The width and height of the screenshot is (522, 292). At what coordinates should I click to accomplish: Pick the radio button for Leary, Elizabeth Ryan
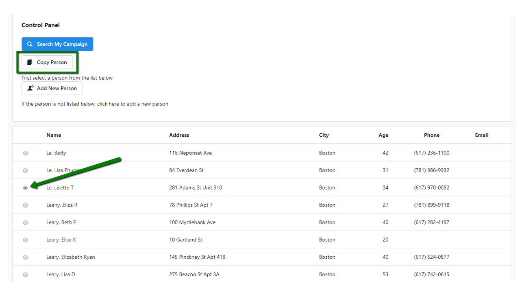coord(26,257)
